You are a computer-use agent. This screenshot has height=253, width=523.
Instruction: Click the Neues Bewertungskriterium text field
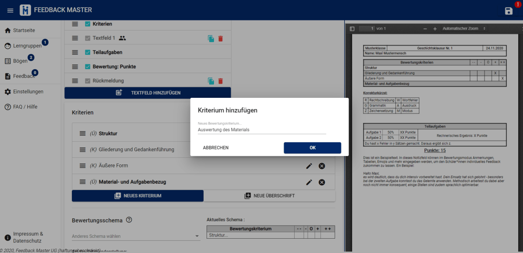click(261, 130)
